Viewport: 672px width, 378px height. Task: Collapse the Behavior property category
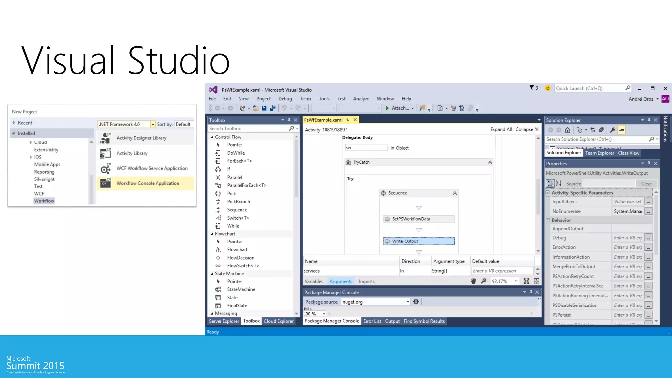(x=548, y=220)
